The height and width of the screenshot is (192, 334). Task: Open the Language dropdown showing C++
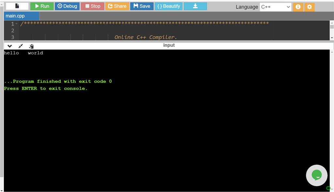coord(275,7)
